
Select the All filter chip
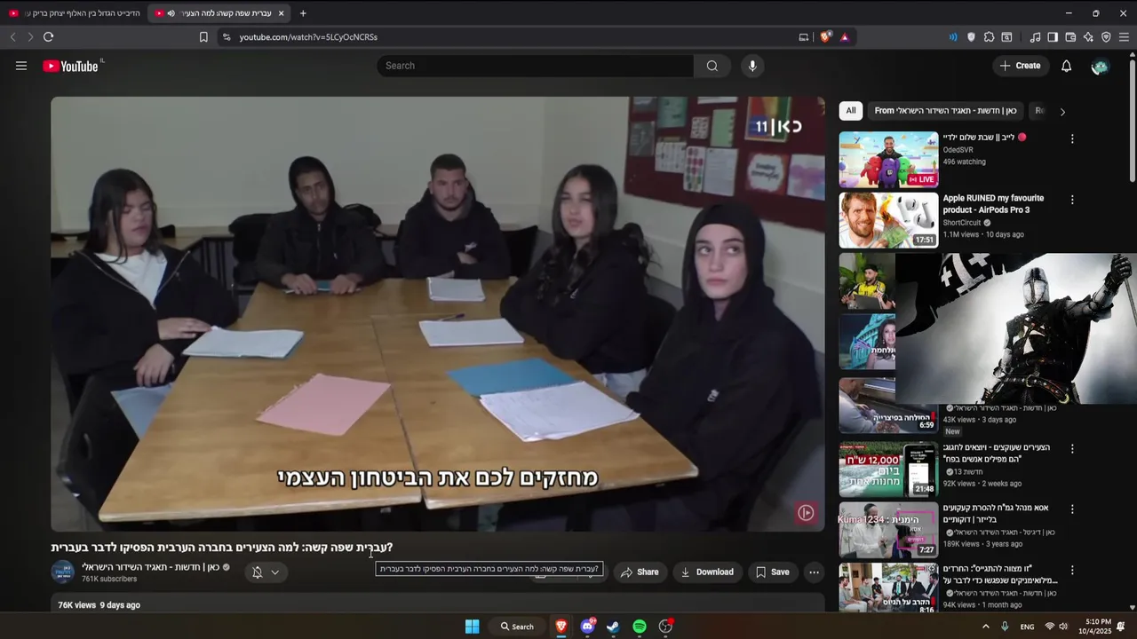(x=851, y=111)
